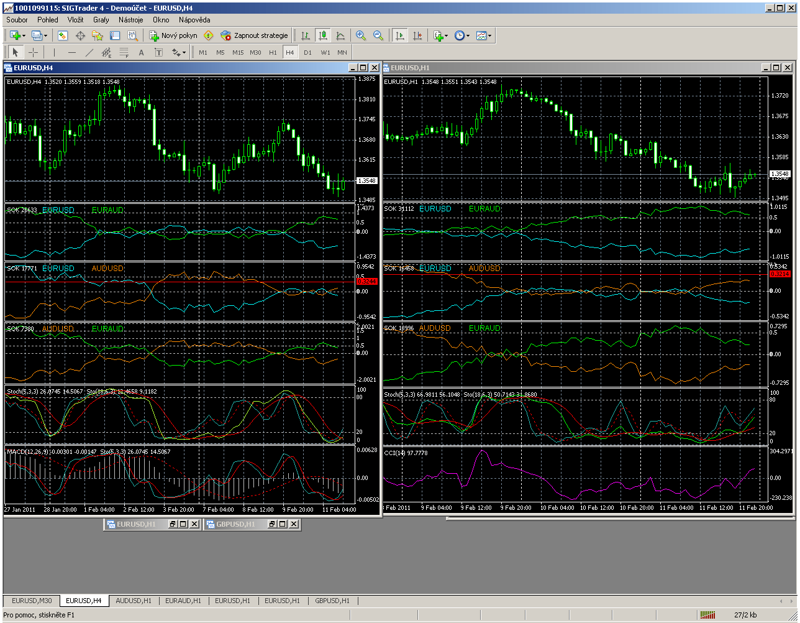The height and width of the screenshot is (623, 800).
Task: Open the Indicators dropdown arrow
Action: [x=447, y=35]
